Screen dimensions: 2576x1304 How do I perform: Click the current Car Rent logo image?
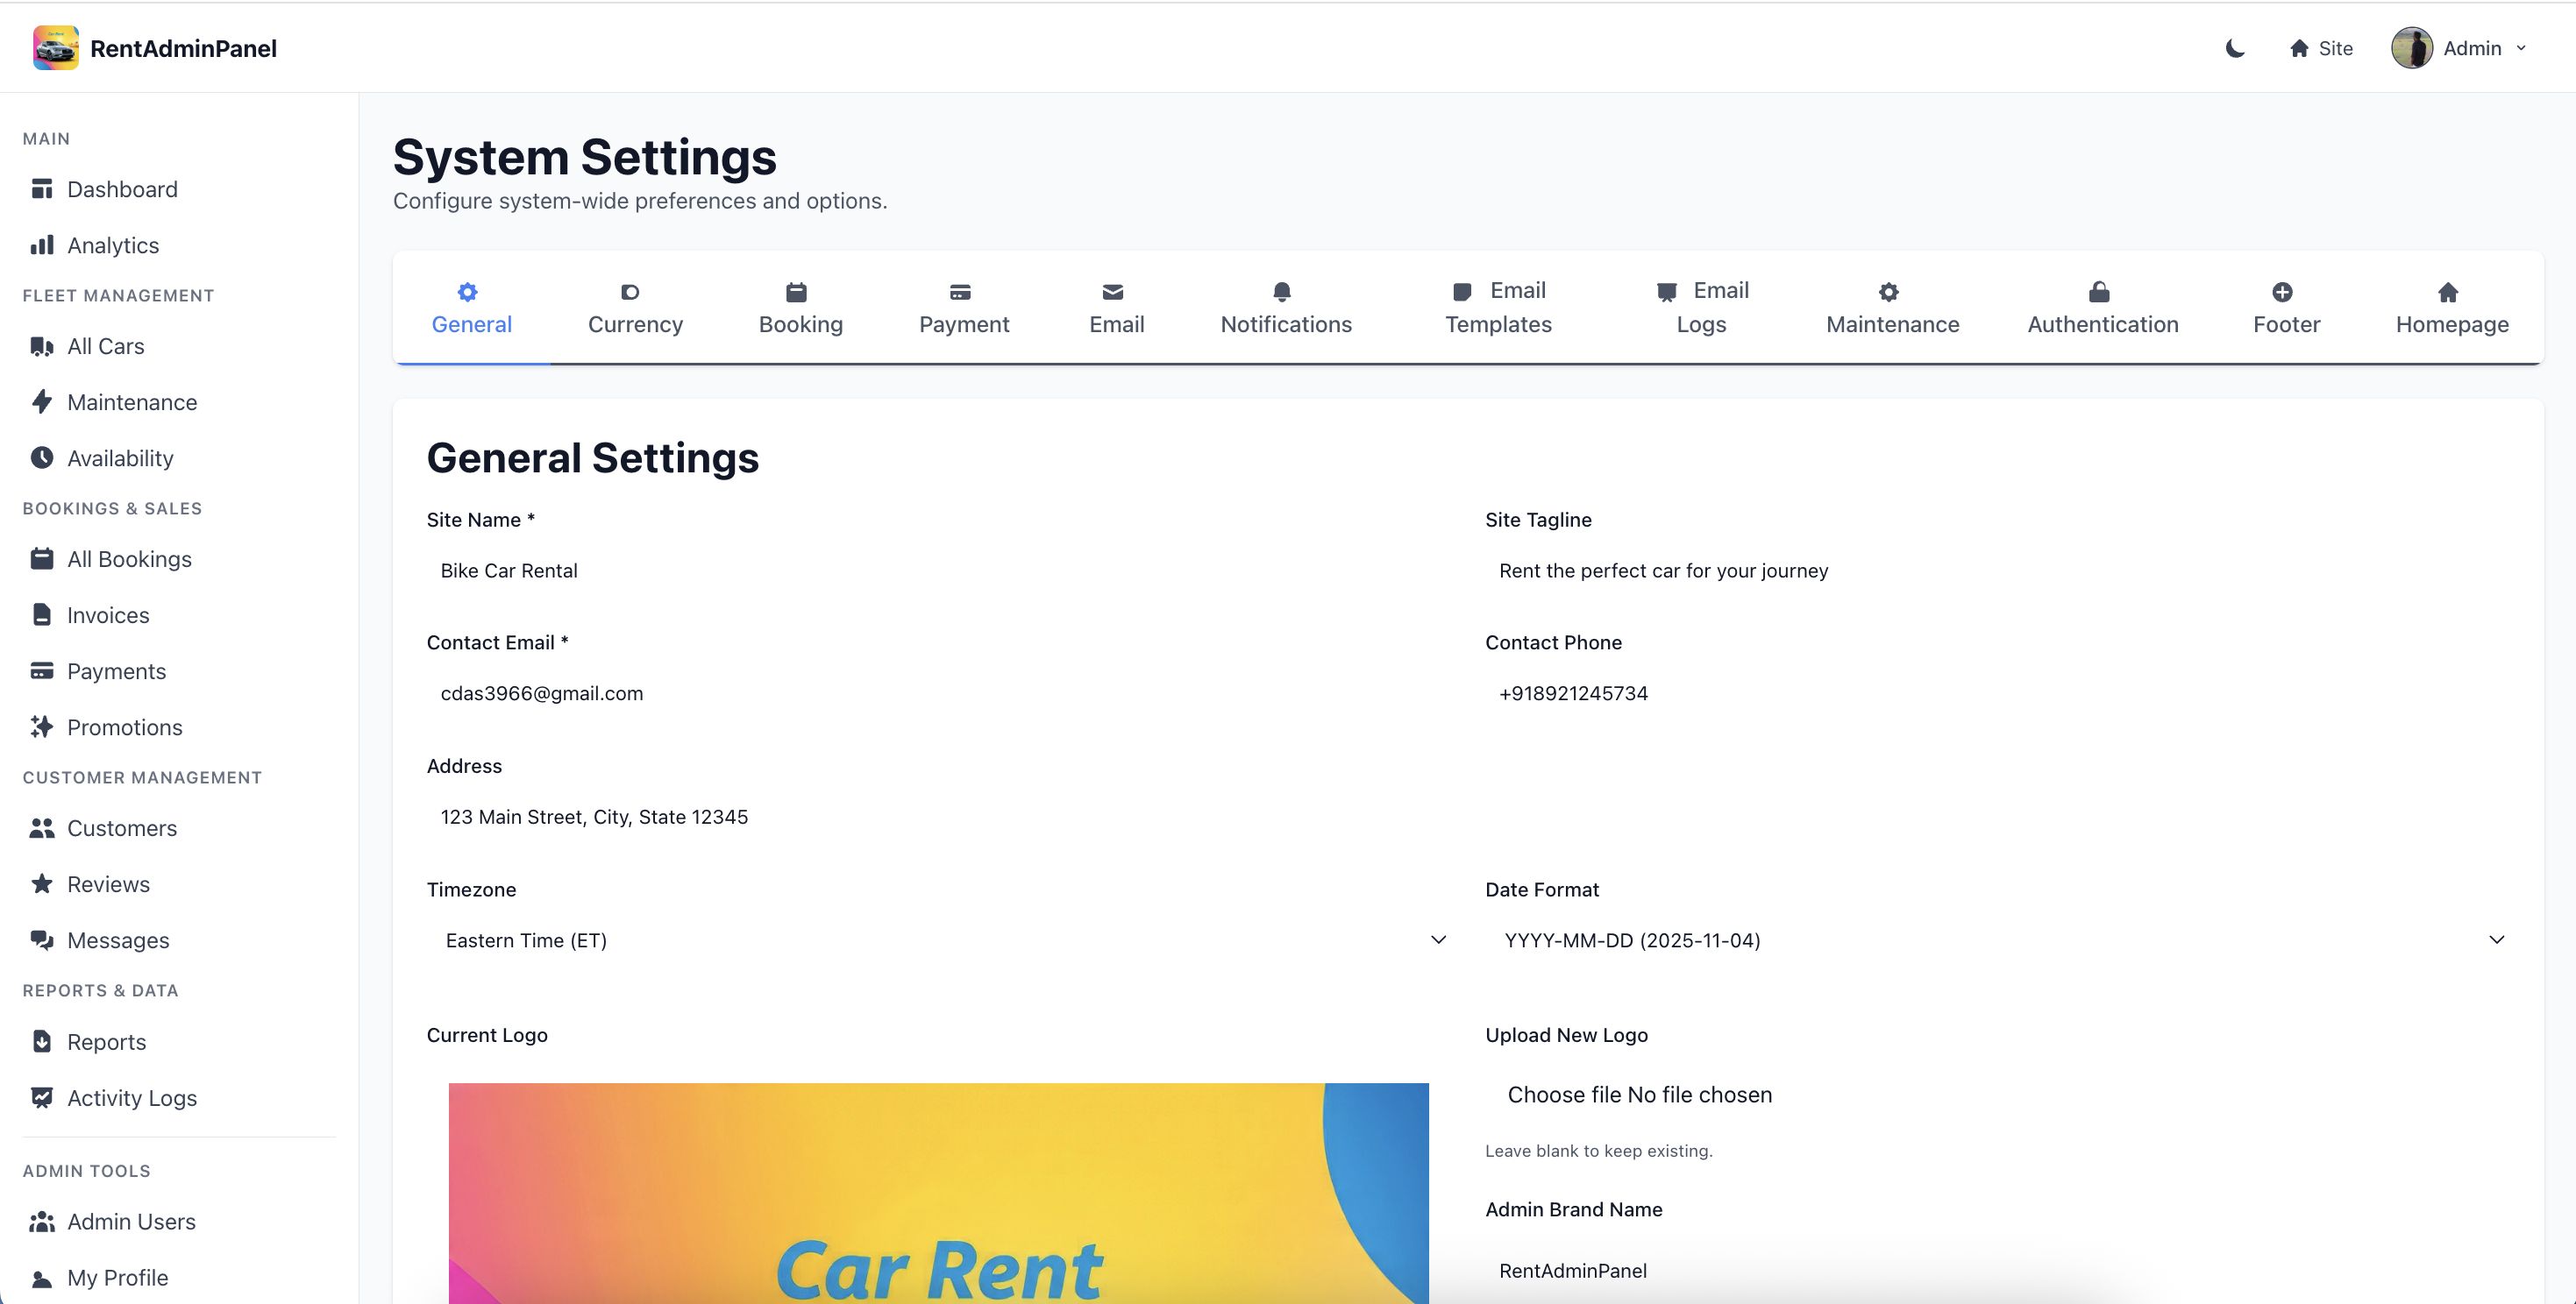[938, 1193]
